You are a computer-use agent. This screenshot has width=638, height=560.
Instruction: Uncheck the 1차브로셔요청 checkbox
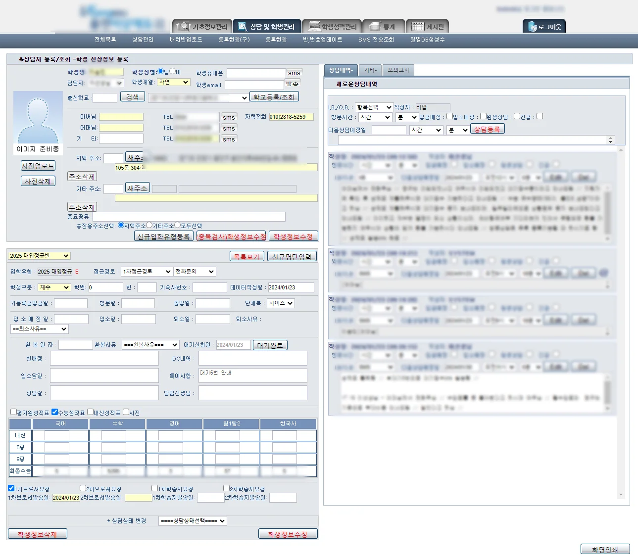[x=11, y=488]
